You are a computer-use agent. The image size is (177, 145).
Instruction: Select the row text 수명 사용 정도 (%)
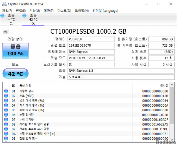point(32,110)
